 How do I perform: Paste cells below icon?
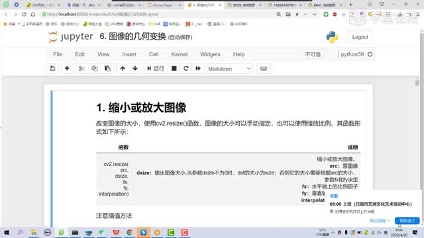coord(107,69)
